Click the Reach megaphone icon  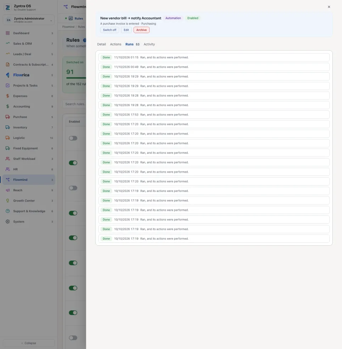(x=7, y=190)
